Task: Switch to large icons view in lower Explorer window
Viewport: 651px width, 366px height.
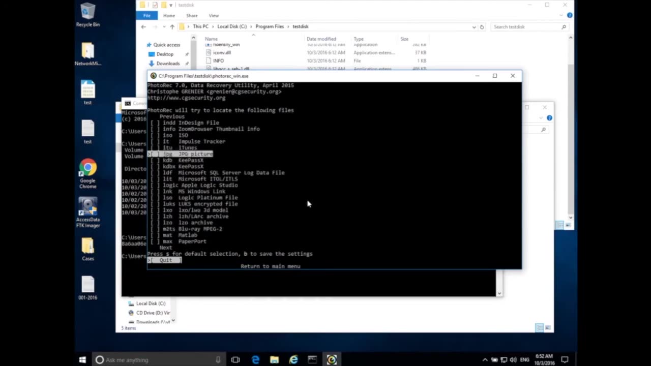Action: (548, 328)
